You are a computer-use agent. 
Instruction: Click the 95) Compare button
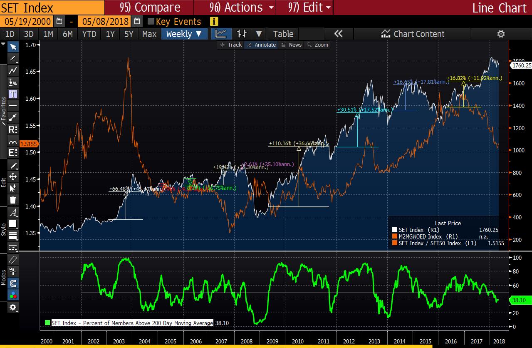pyautogui.click(x=150, y=7)
